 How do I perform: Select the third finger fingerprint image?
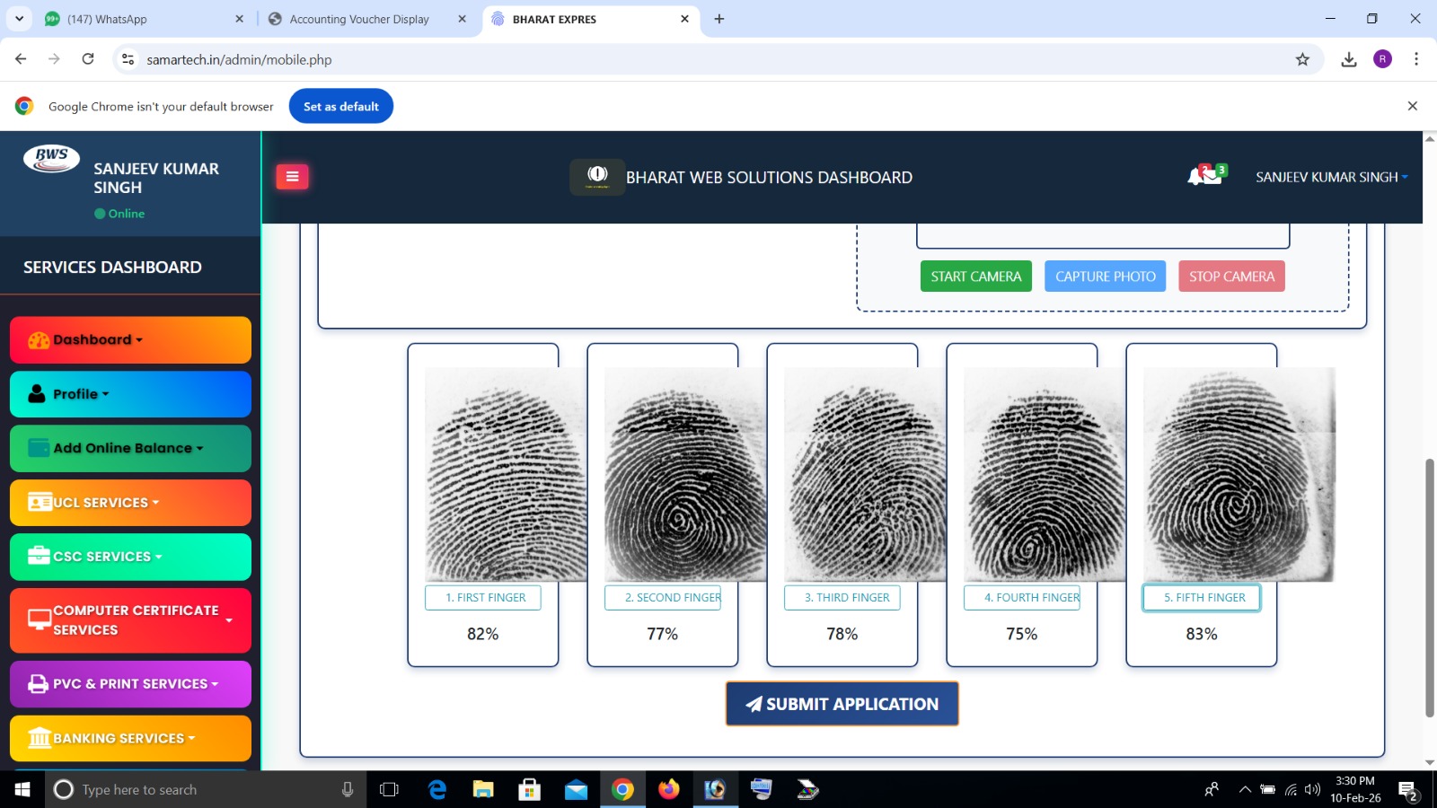[864, 474]
